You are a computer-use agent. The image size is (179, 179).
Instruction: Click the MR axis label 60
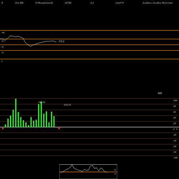pos(175,112)
